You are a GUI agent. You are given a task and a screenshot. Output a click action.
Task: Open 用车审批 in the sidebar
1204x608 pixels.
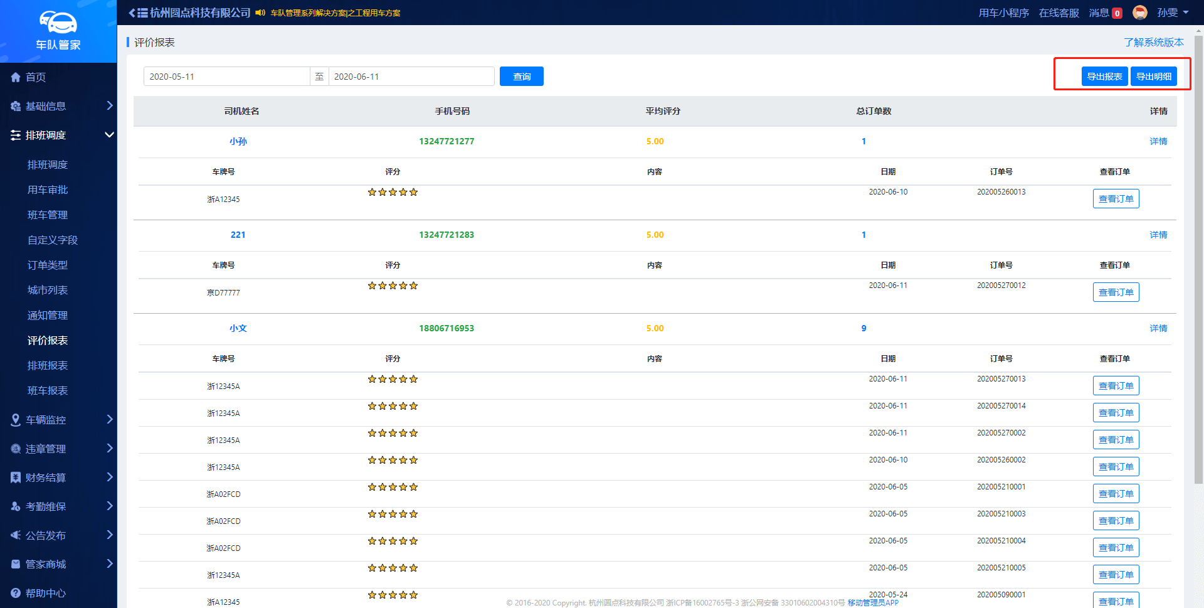click(48, 189)
